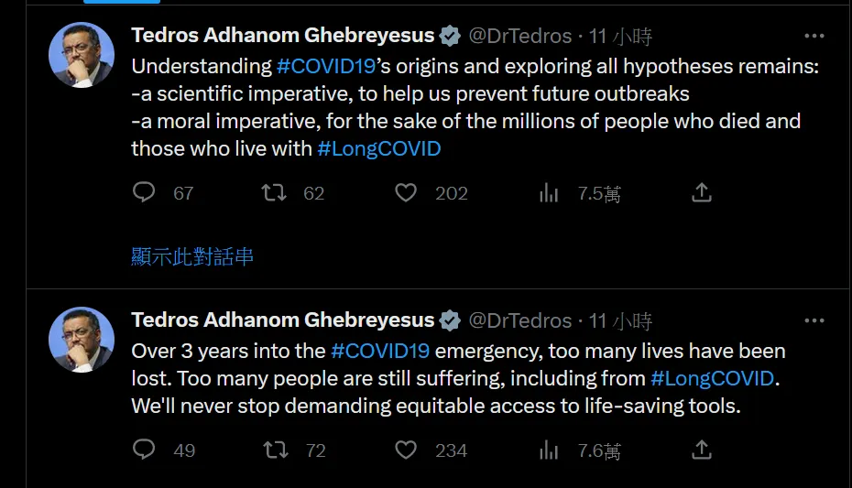Reply to the second tweet with 49 replies
Image resolution: width=852 pixels, height=488 pixels.
[x=145, y=450]
